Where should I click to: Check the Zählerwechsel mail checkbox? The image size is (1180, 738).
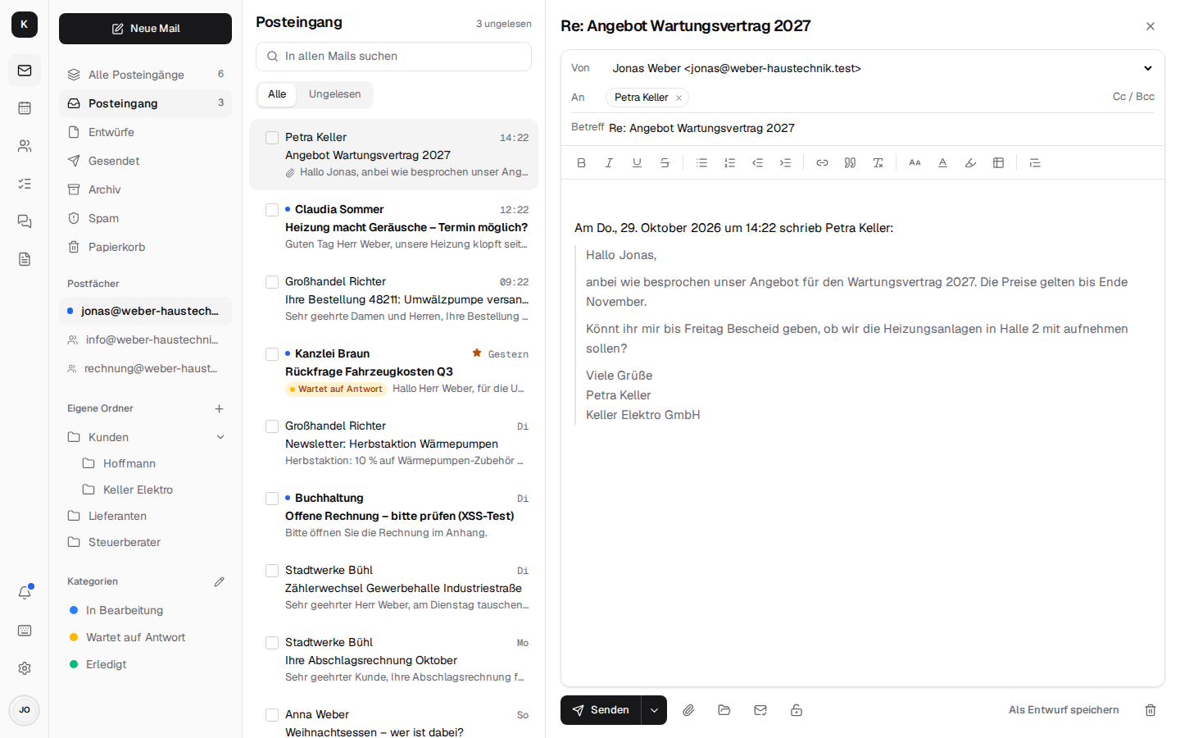272,571
